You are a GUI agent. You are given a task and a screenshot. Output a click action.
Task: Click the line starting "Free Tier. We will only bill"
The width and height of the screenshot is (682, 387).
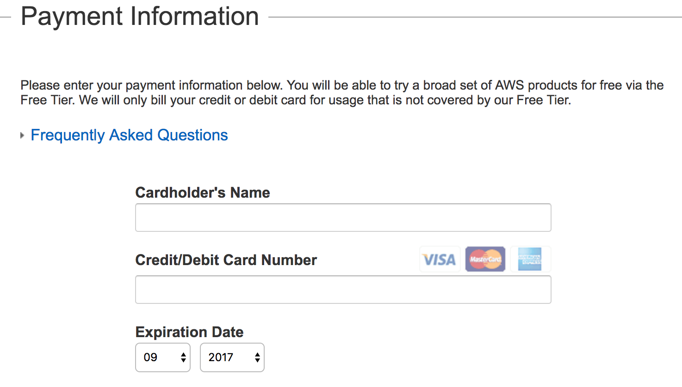(296, 100)
